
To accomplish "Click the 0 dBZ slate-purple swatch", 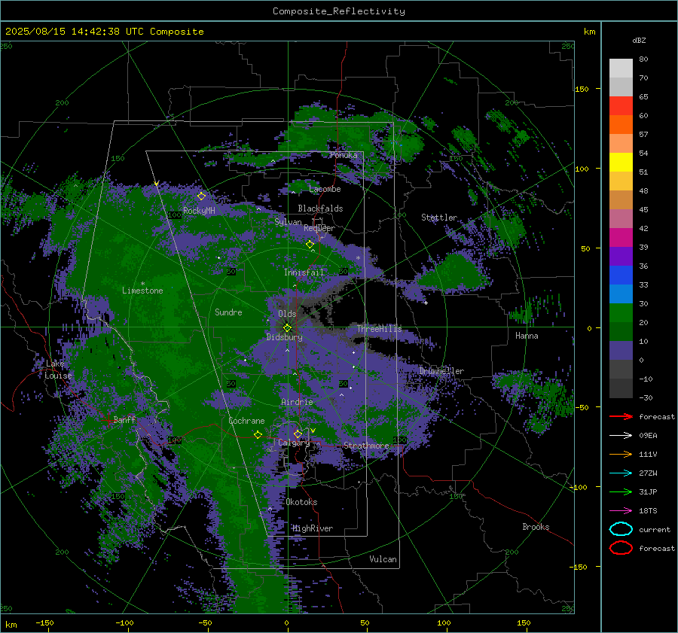I will (621, 351).
